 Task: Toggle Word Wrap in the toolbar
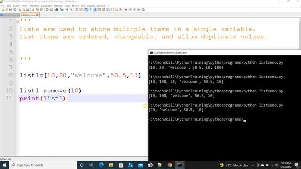pyautogui.click(x=87, y=9)
